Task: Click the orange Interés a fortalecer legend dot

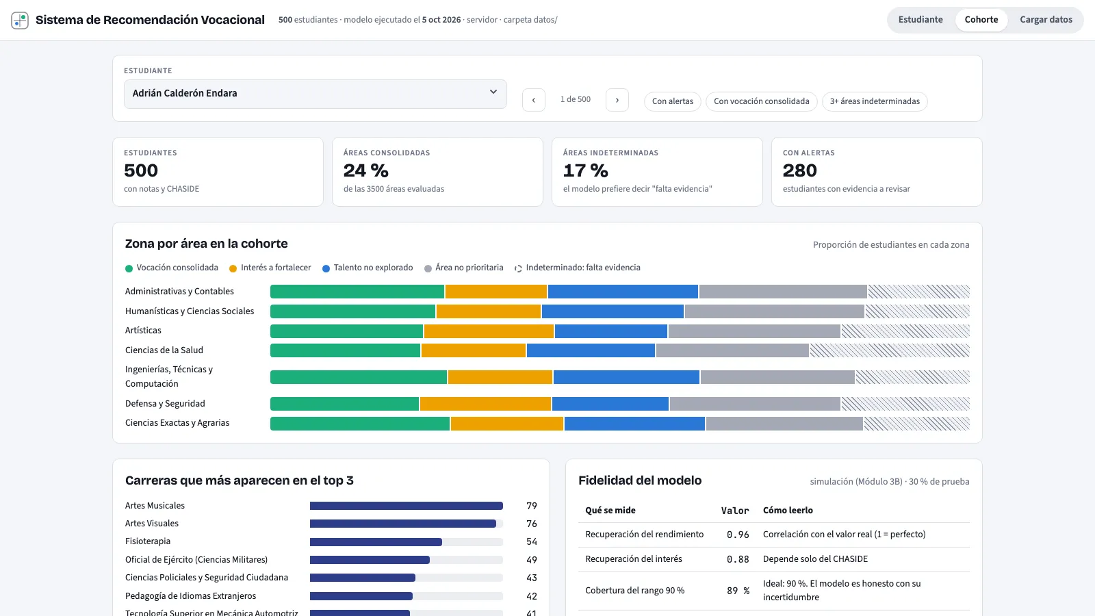Action: point(233,268)
